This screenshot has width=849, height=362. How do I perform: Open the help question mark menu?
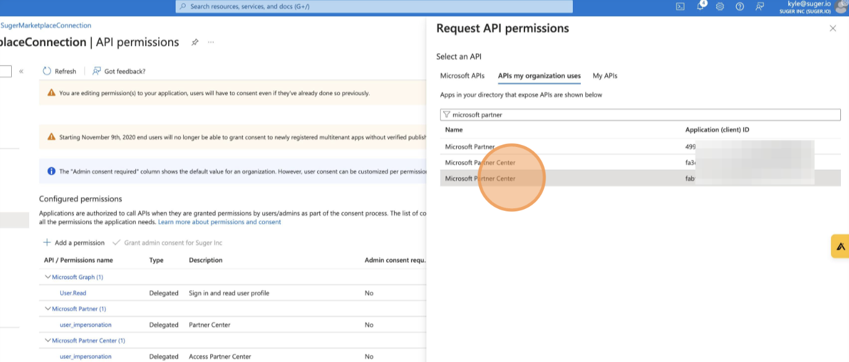point(740,6)
